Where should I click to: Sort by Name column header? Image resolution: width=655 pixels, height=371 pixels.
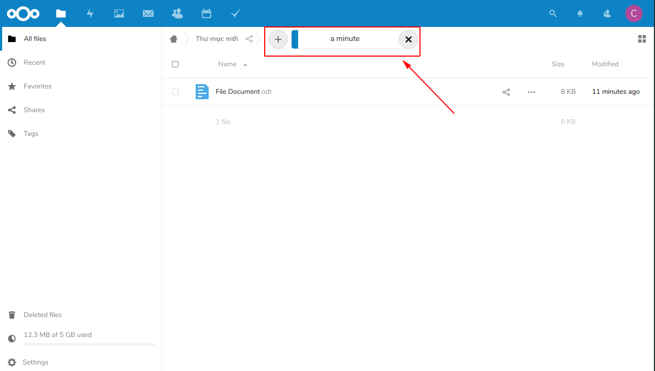(x=227, y=64)
